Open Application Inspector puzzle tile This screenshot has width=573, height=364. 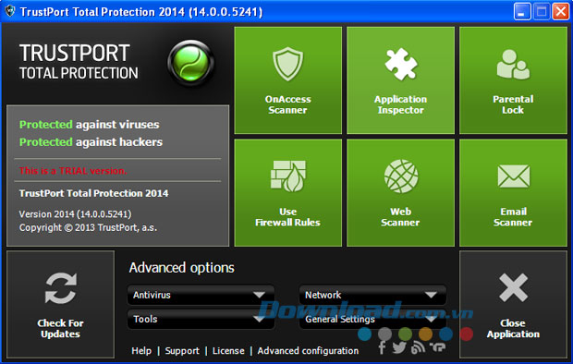coord(400,80)
